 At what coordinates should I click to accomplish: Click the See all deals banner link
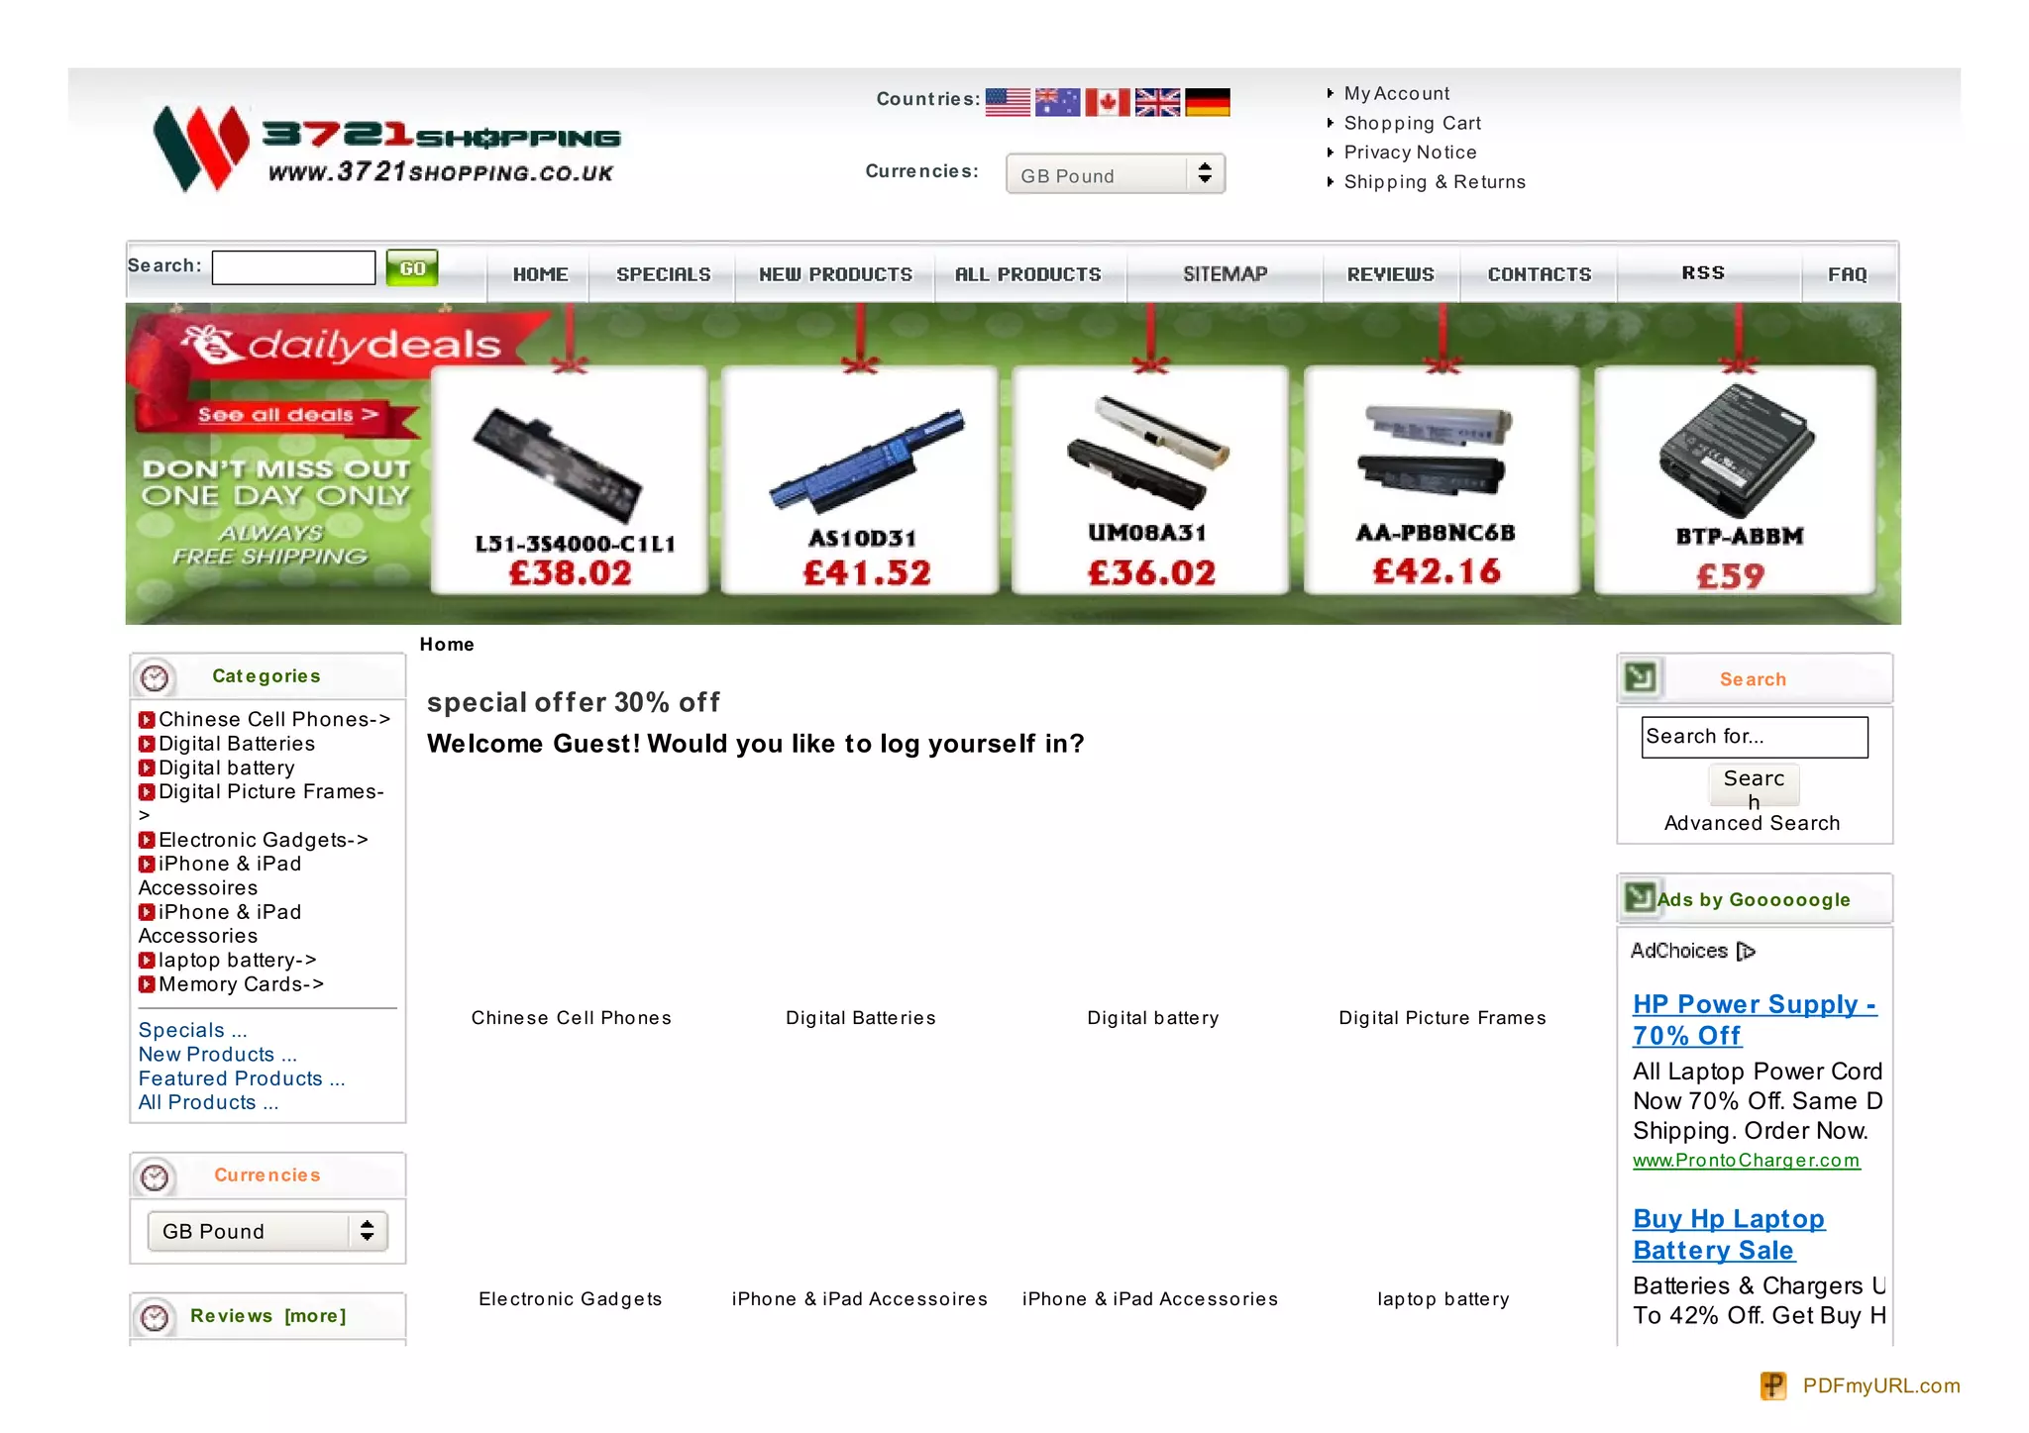pos(286,415)
